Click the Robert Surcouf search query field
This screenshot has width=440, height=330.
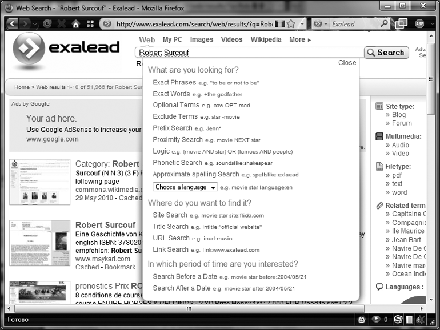click(x=249, y=53)
